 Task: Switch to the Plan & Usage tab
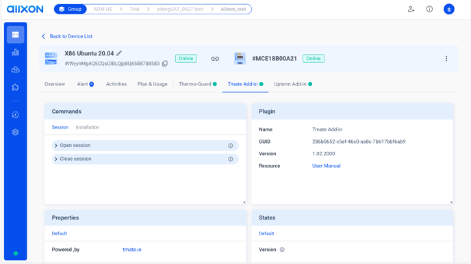[152, 84]
